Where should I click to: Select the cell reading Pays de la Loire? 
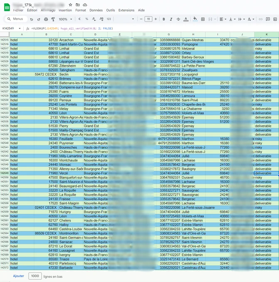tap(95, 259)
